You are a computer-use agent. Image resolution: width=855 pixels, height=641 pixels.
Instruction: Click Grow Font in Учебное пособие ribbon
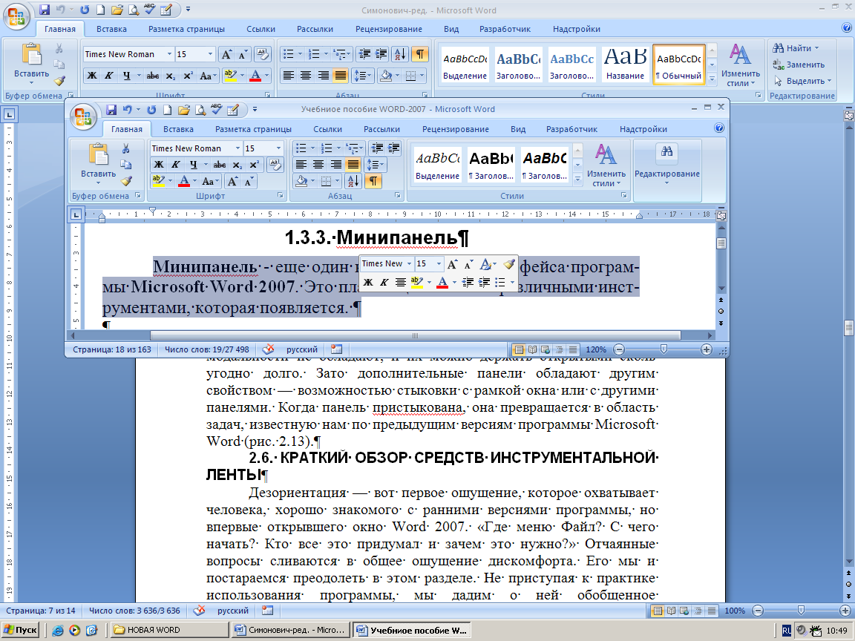[232, 181]
